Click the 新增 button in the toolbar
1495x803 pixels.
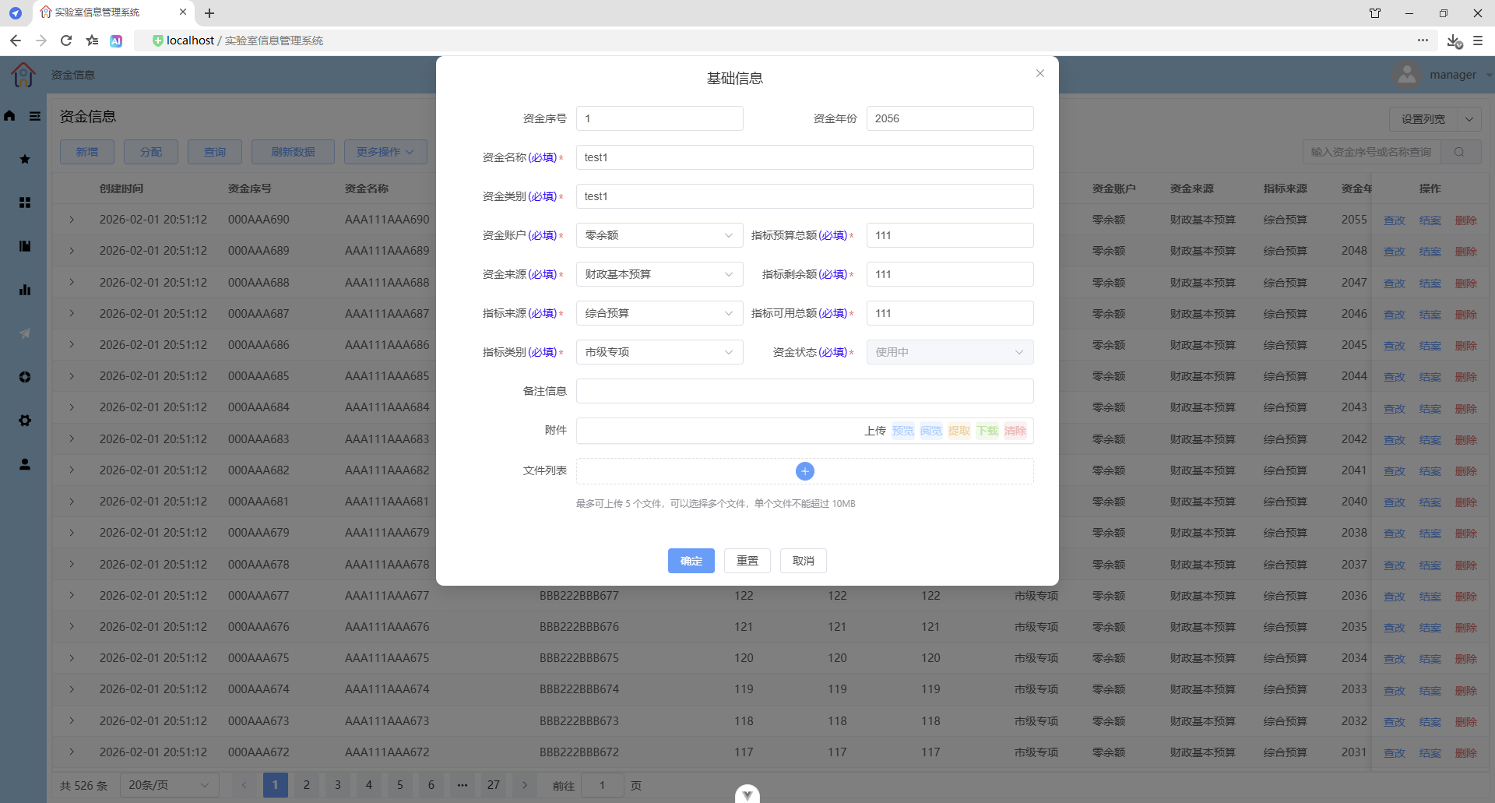point(87,152)
